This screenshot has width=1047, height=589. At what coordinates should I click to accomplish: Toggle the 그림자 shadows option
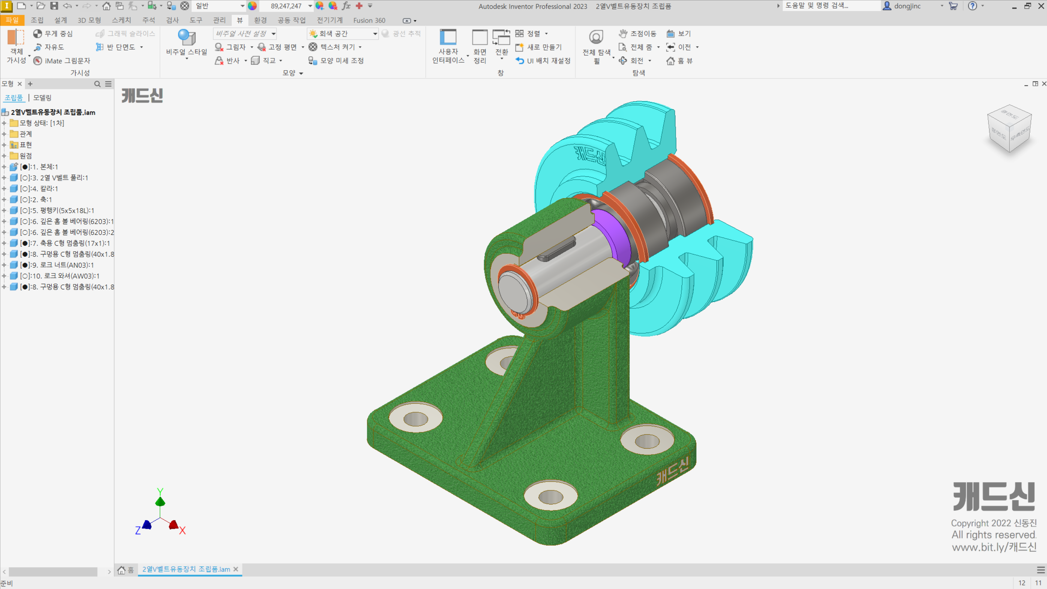tap(230, 47)
